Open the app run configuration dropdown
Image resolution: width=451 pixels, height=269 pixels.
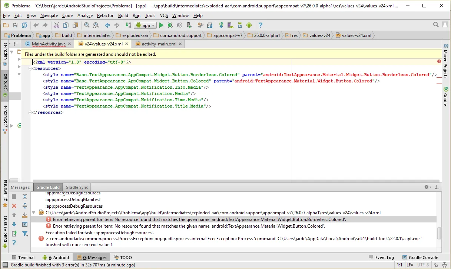(146, 25)
